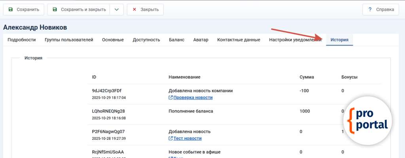Click external link icon beside Проверка новости
Image resolution: width=405 pixels, height=158 pixels.
click(170, 98)
